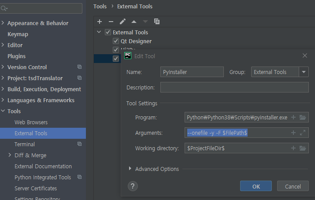Toggle the External Tools group checkbox
Screen dimensions: 315x200
[108, 32]
